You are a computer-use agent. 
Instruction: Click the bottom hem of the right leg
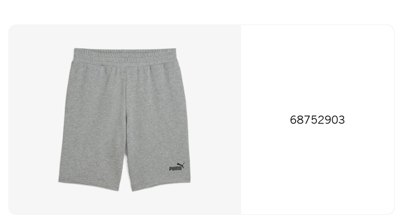161,186
